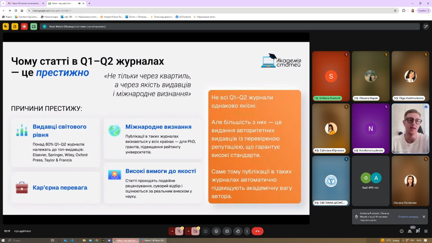Click Vasyl Malets presenting banner
The width and height of the screenshot is (432, 243).
tap(230, 26)
